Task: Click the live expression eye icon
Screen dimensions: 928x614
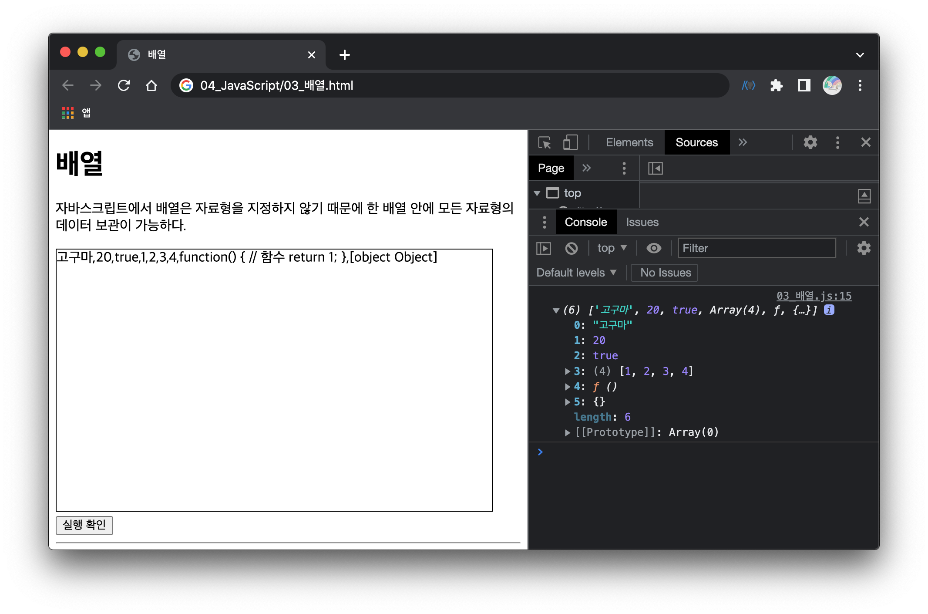Action: pos(653,248)
